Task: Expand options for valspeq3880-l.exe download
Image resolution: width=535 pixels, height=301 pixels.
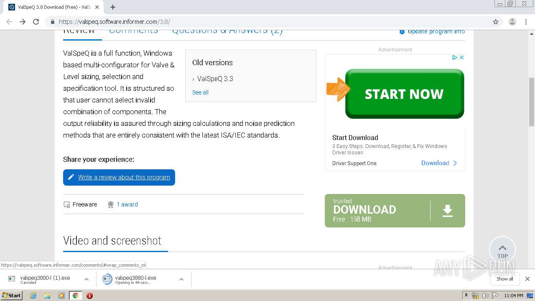Action: (181, 279)
